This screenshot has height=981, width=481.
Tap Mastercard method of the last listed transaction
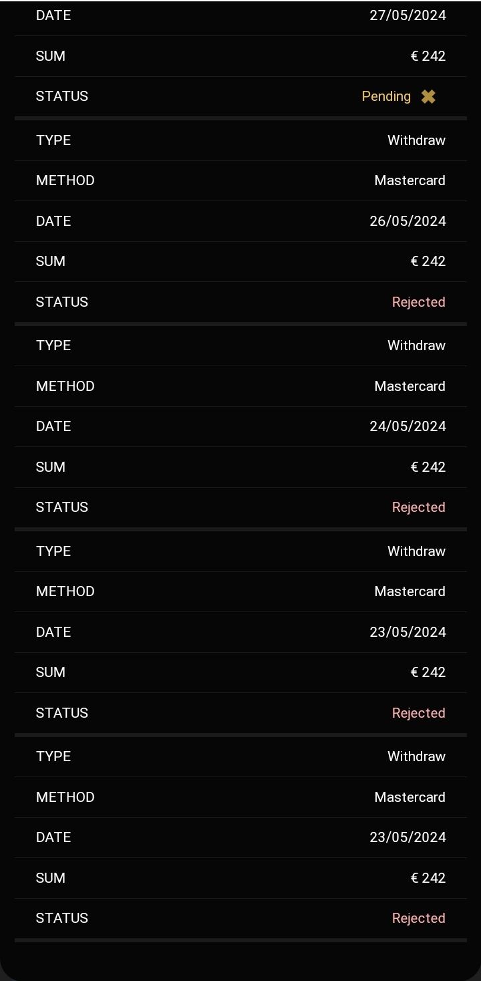coord(410,797)
